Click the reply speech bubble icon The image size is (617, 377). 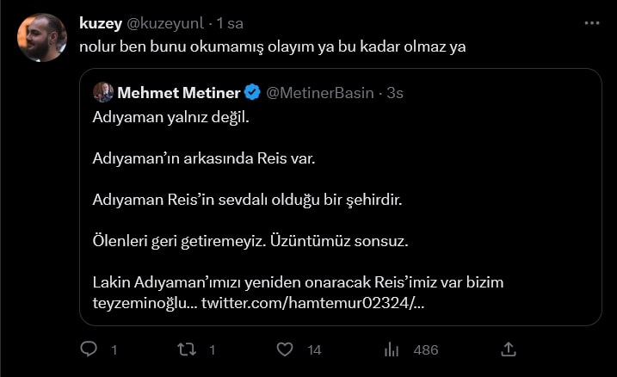(88, 349)
